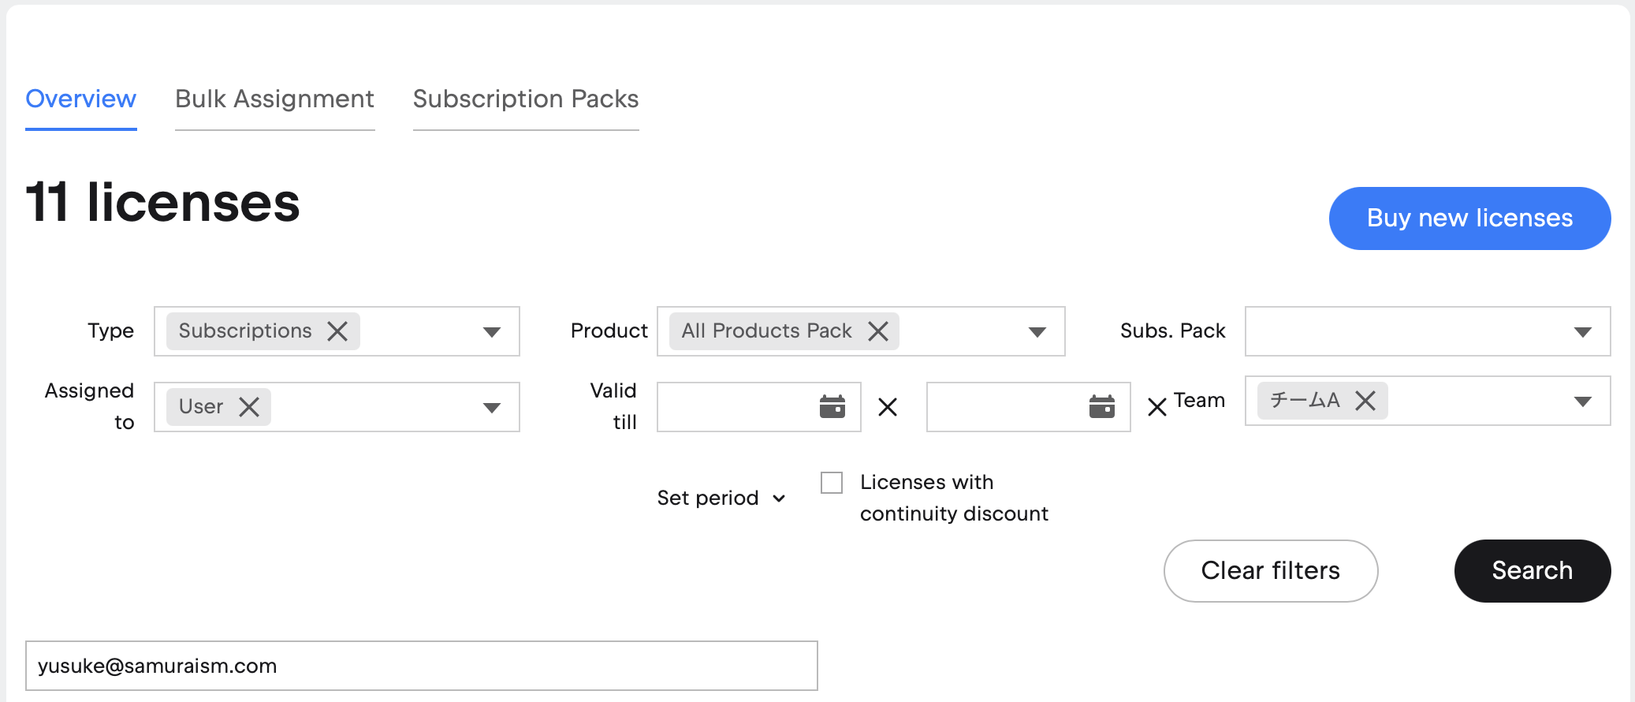This screenshot has height=702, width=1635.
Task: Enable Licenses with continuity discount checkbox
Action: pos(832,483)
